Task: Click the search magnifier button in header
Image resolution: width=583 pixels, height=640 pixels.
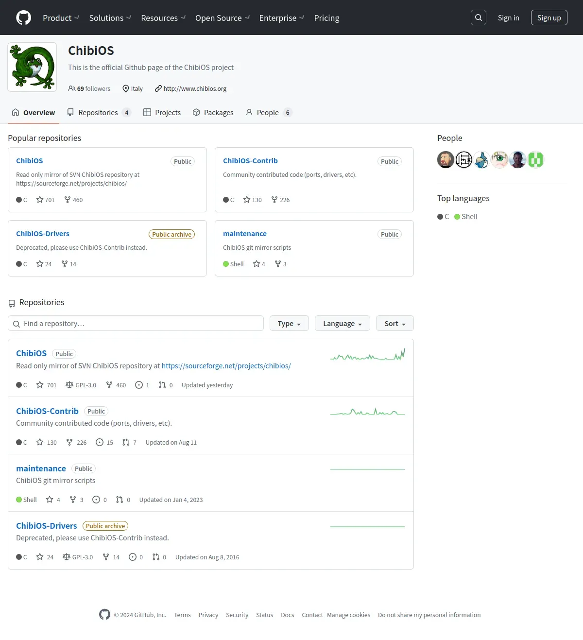Action: (x=479, y=17)
